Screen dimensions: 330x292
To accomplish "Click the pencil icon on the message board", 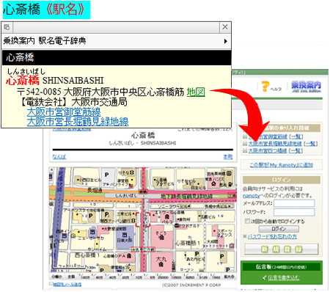I will (x=265, y=277).
